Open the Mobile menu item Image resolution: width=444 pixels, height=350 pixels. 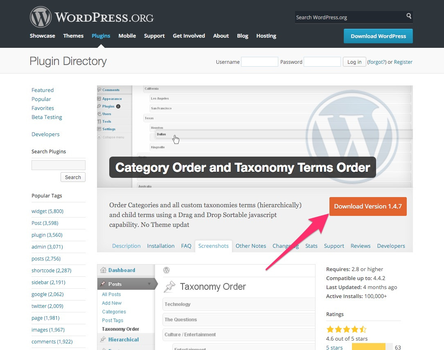pyautogui.click(x=127, y=36)
